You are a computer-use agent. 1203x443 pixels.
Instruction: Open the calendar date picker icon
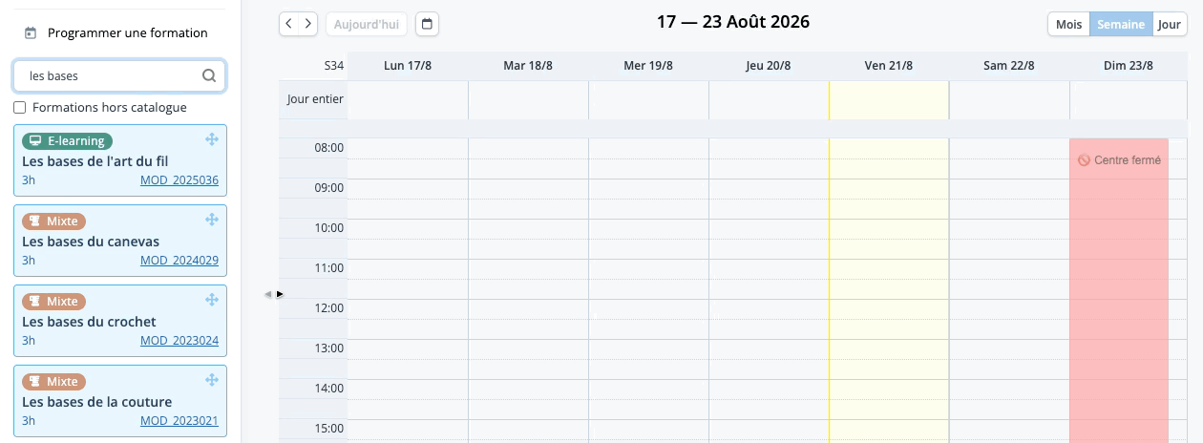[x=428, y=24]
